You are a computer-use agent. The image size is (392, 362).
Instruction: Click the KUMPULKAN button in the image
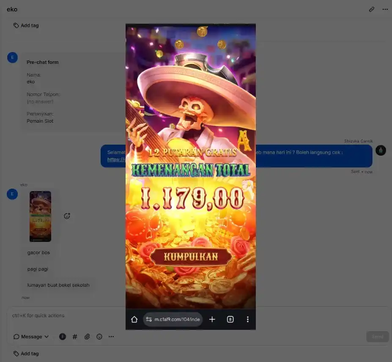tap(191, 257)
